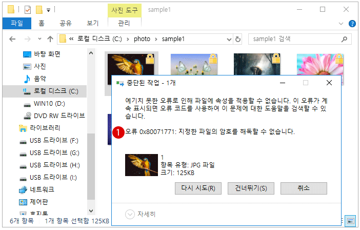Switch to the 홈 ribbon tab
360x230 pixels.
pos(42,23)
